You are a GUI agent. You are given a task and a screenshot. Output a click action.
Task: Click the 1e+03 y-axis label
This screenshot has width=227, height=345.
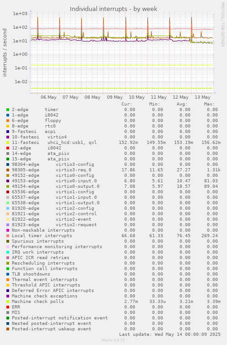tap(20, 14)
